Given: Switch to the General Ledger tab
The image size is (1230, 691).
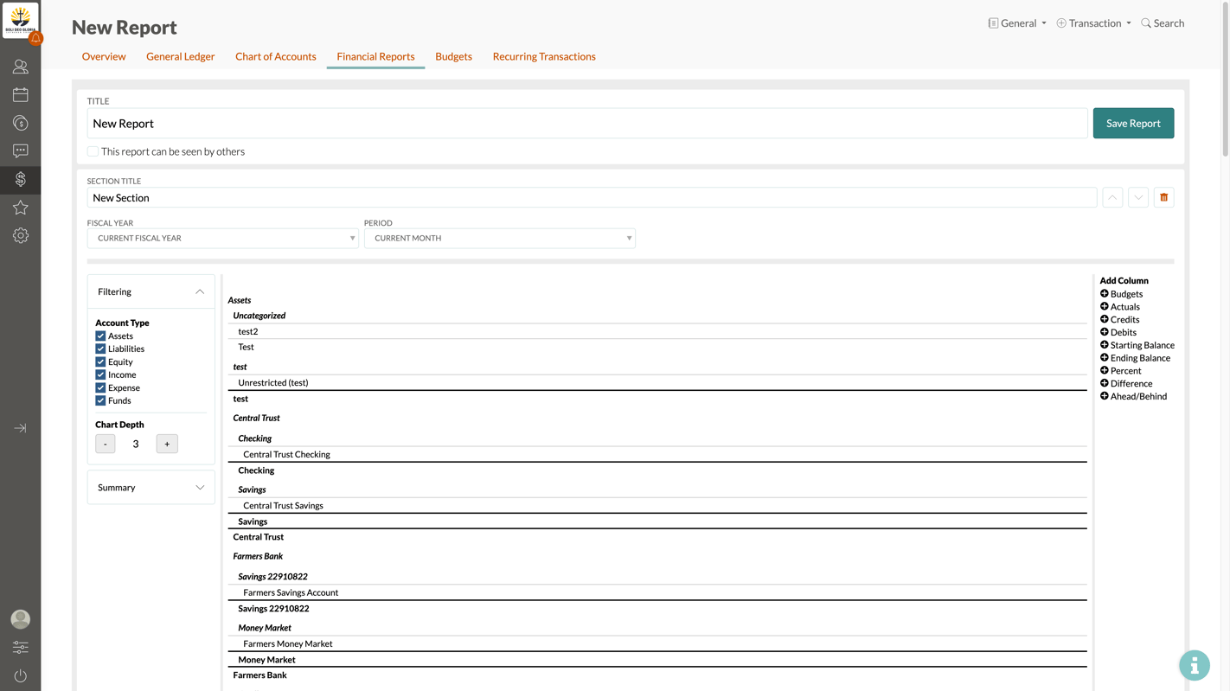Looking at the screenshot, I should 180,56.
